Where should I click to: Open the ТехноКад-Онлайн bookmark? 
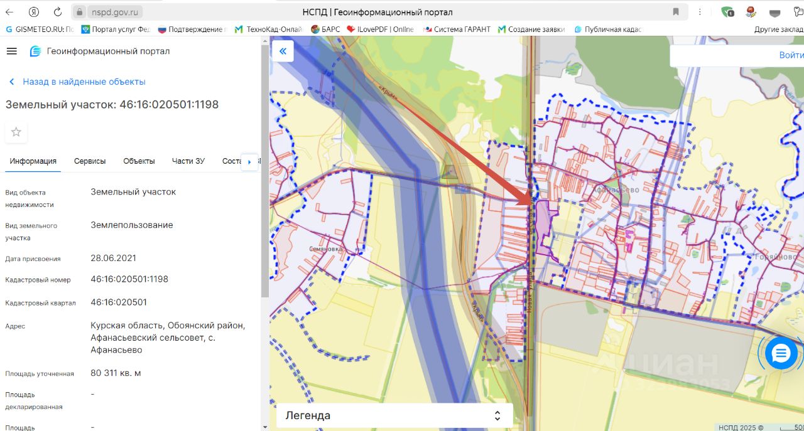[268, 29]
